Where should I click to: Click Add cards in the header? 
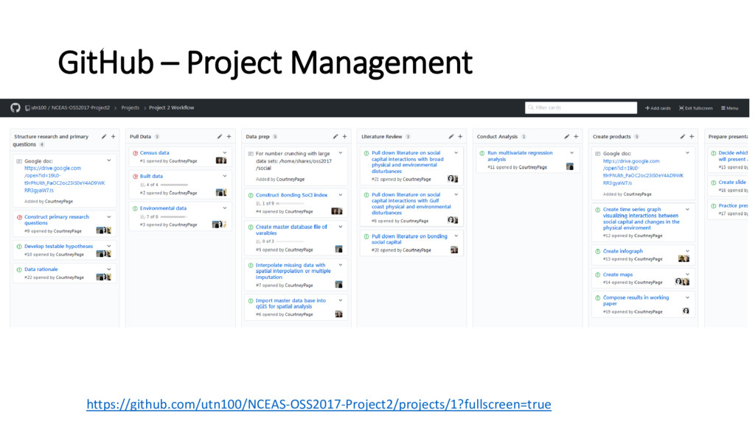pyautogui.click(x=658, y=108)
